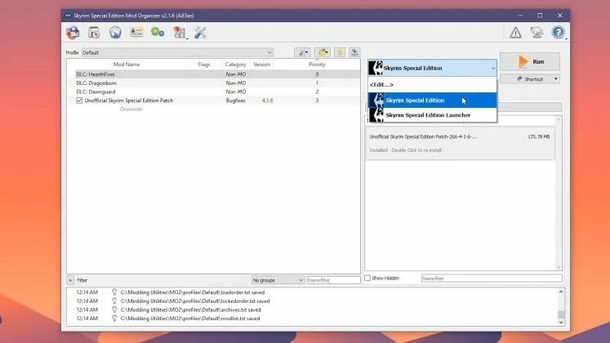Open Nexus website globe icon
The width and height of the screenshot is (610, 343).
115,33
